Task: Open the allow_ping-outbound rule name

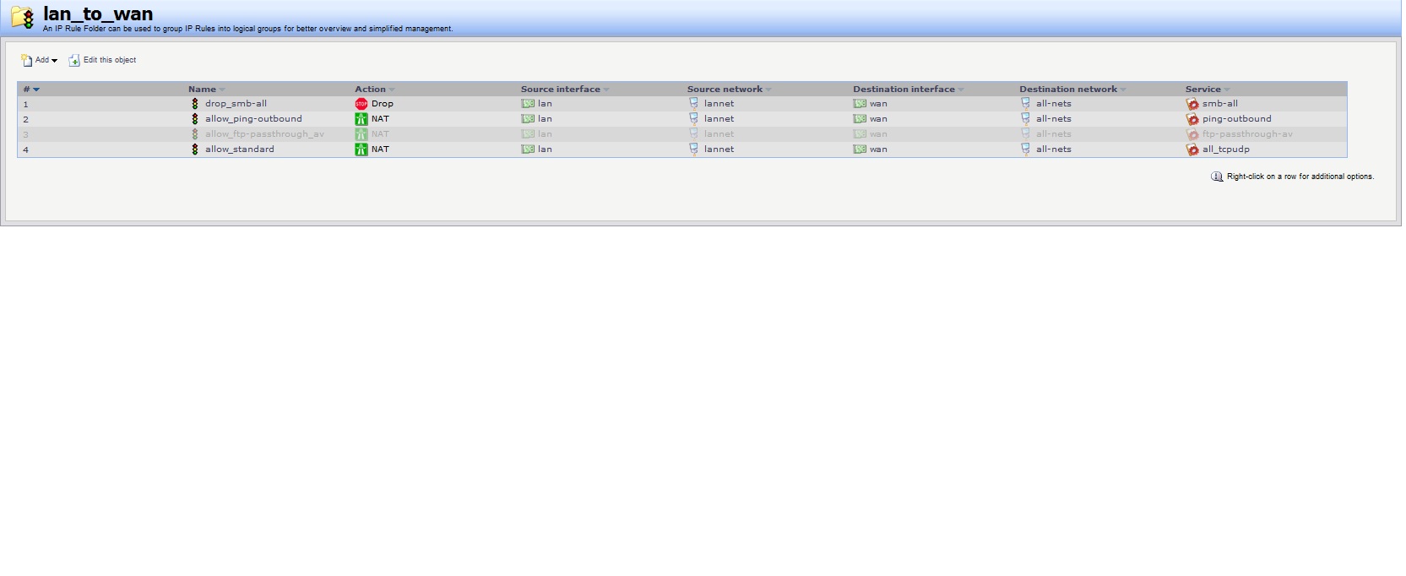Action: [252, 119]
